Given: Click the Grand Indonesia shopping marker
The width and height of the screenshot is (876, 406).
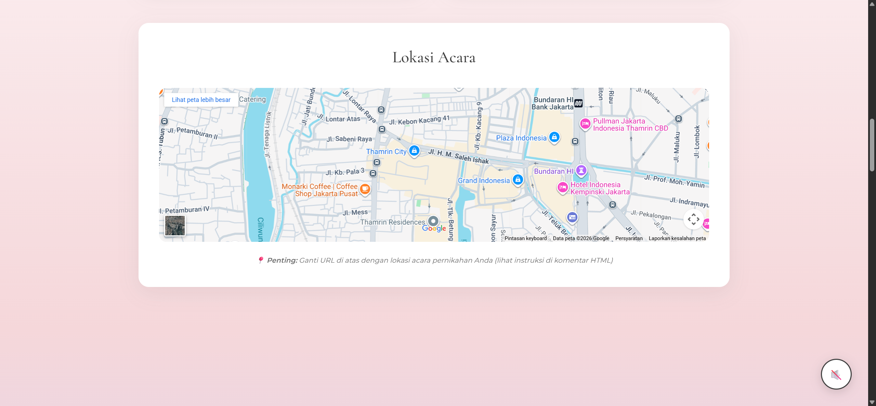Looking at the screenshot, I should pyautogui.click(x=519, y=180).
